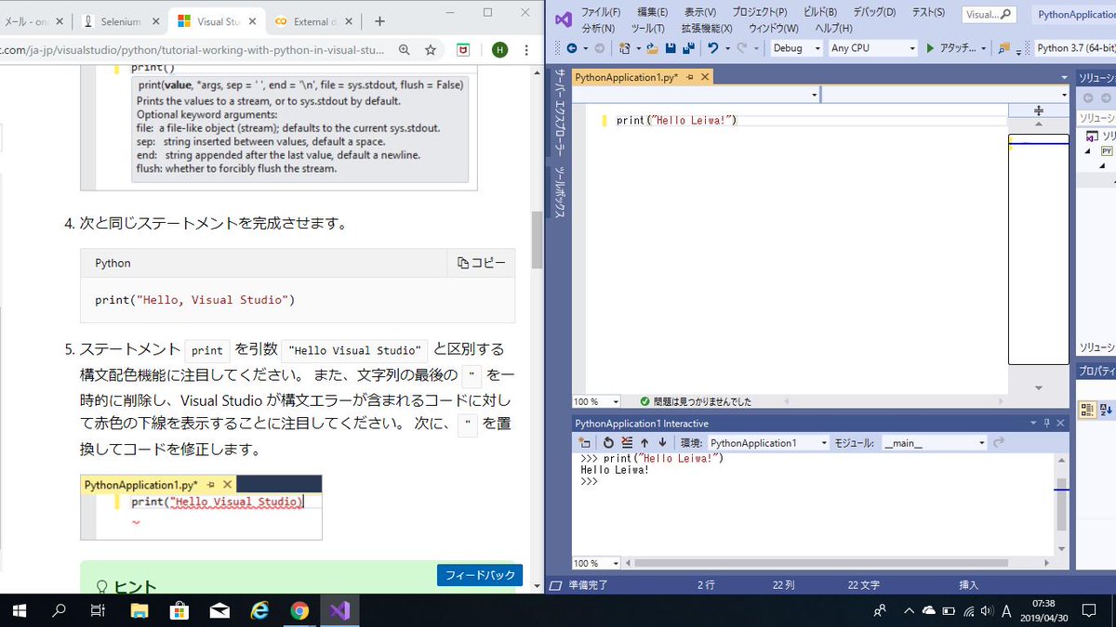Reset the Interactive window with the circular arrow

(608, 443)
